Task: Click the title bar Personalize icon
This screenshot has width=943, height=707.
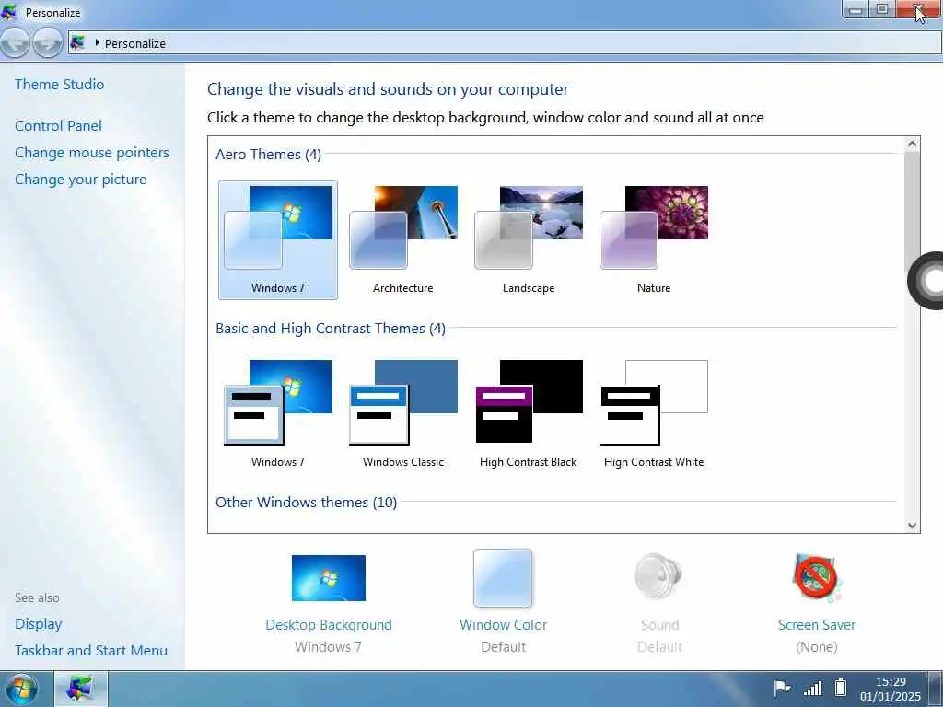Action: click(9, 11)
